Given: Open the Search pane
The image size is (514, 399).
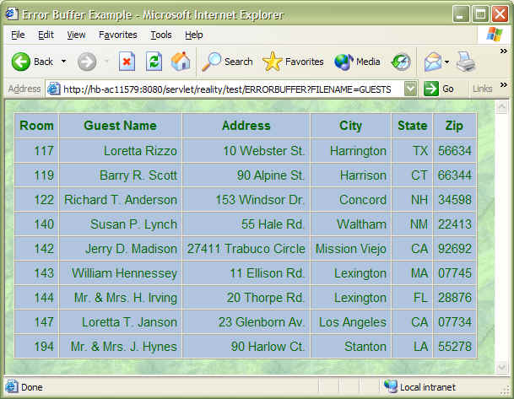Looking at the screenshot, I should point(227,62).
